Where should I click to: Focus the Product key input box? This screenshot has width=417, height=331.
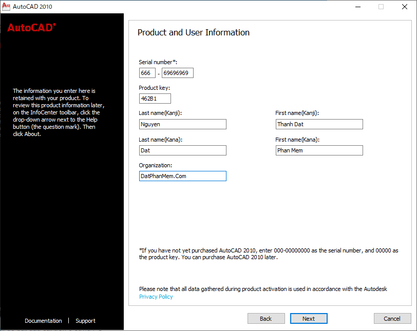coord(155,99)
